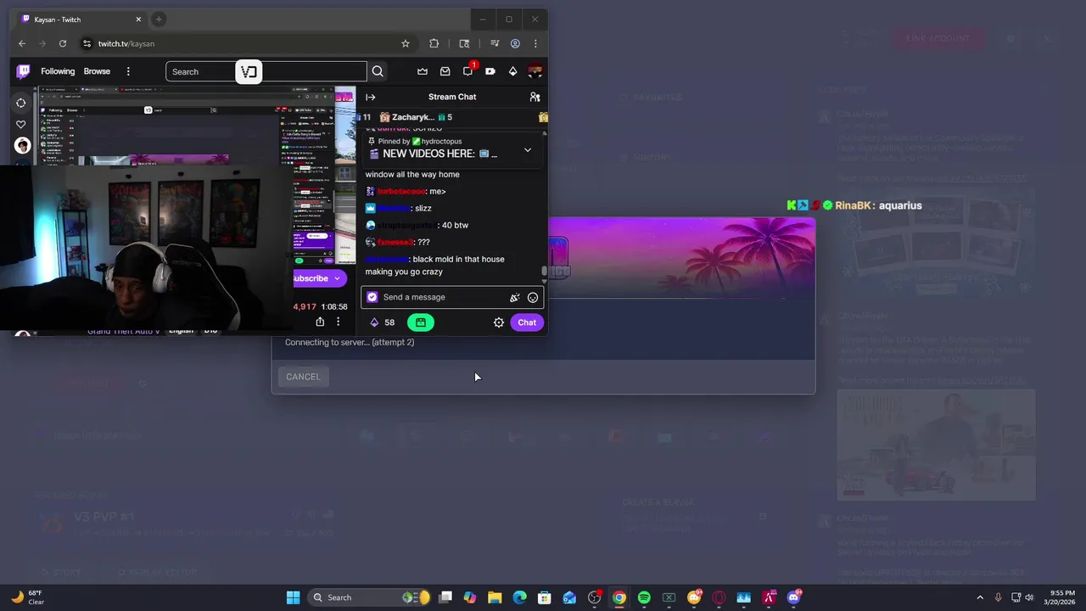
Task: Open the three-dot more menu beside Browse
Action: pos(128,71)
